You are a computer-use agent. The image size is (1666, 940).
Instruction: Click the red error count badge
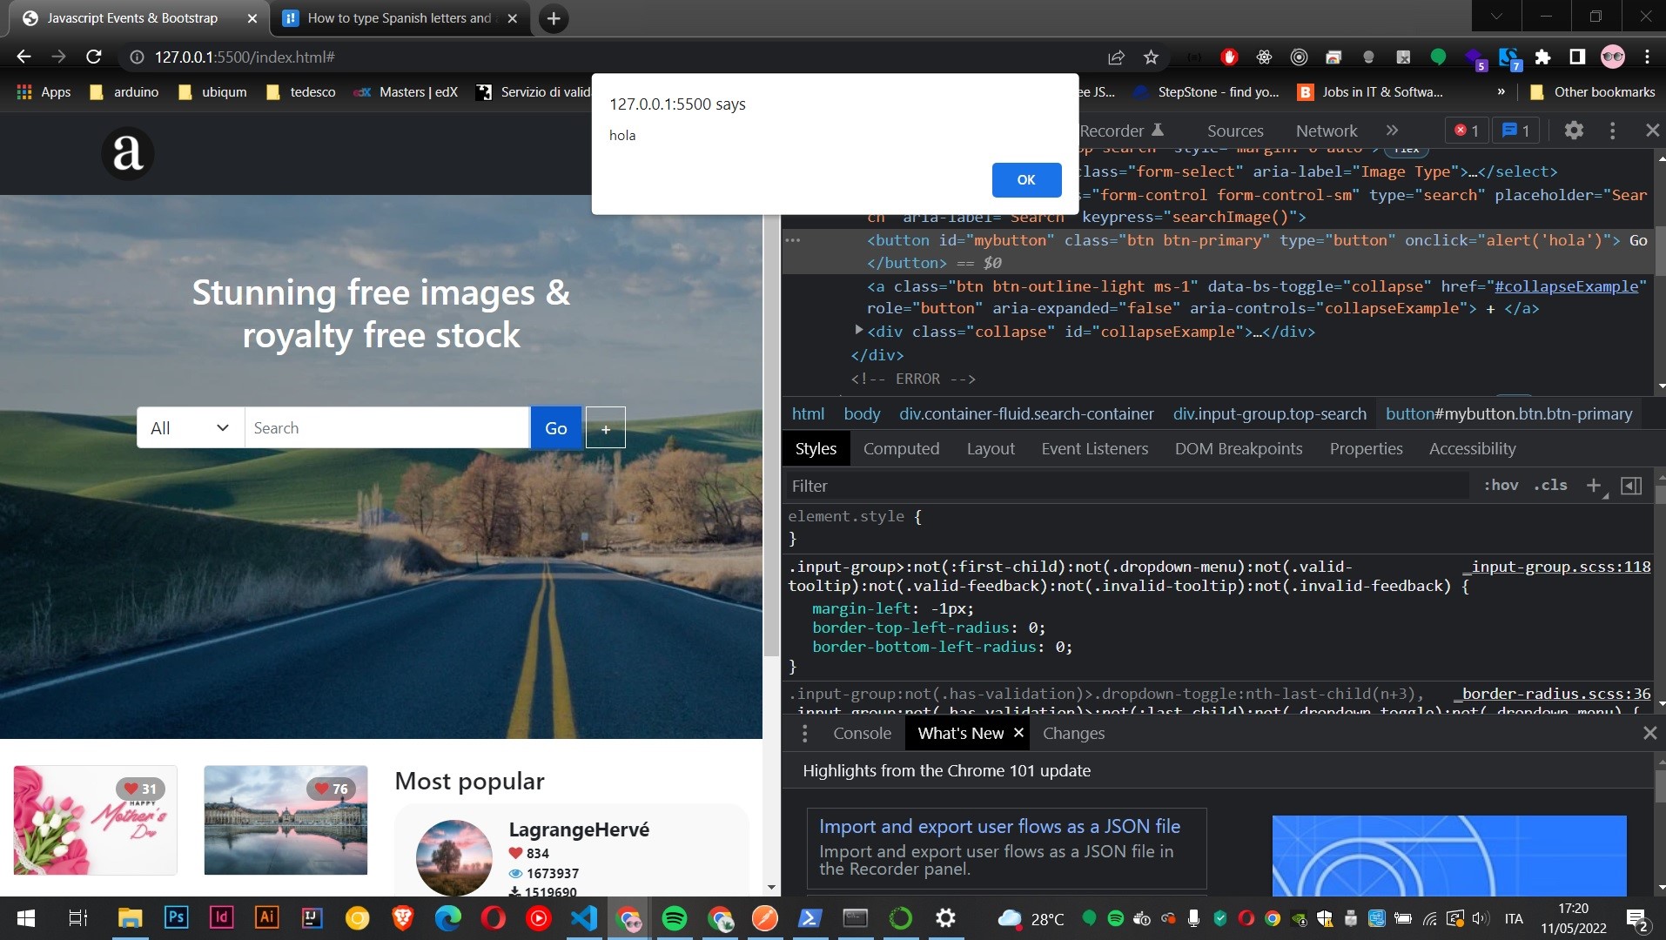[x=1468, y=131]
